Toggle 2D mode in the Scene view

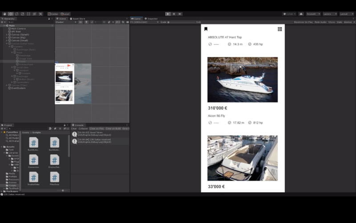click(x=81, y=22)
